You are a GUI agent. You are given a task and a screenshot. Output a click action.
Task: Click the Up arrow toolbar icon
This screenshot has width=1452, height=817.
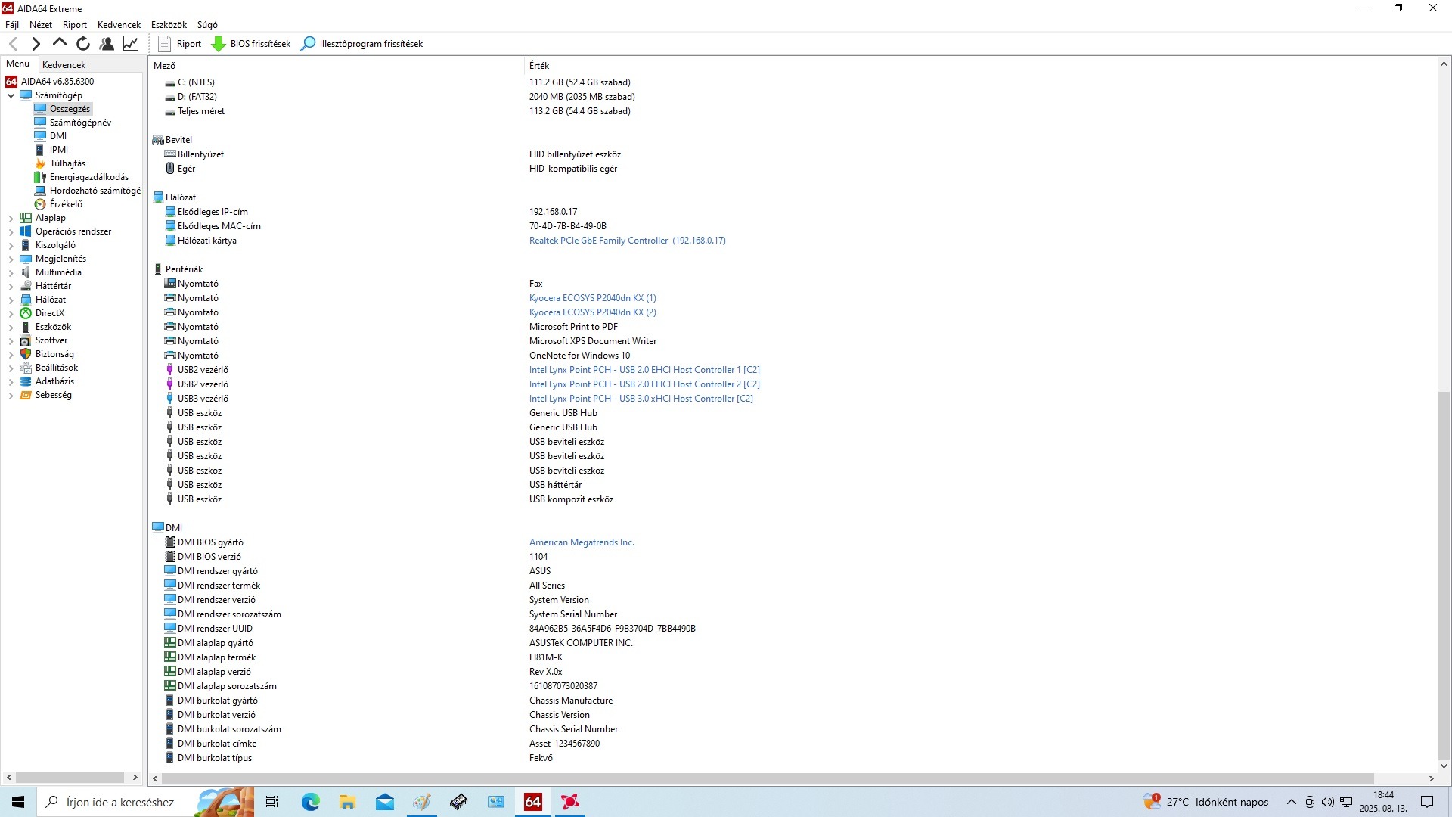[60, 43]
